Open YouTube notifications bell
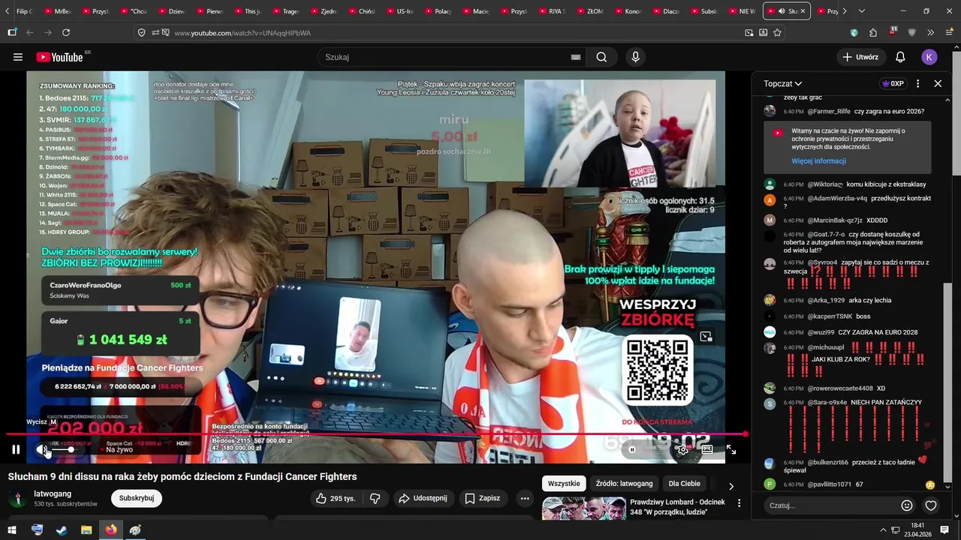961x540 pixels. [900, 57]
